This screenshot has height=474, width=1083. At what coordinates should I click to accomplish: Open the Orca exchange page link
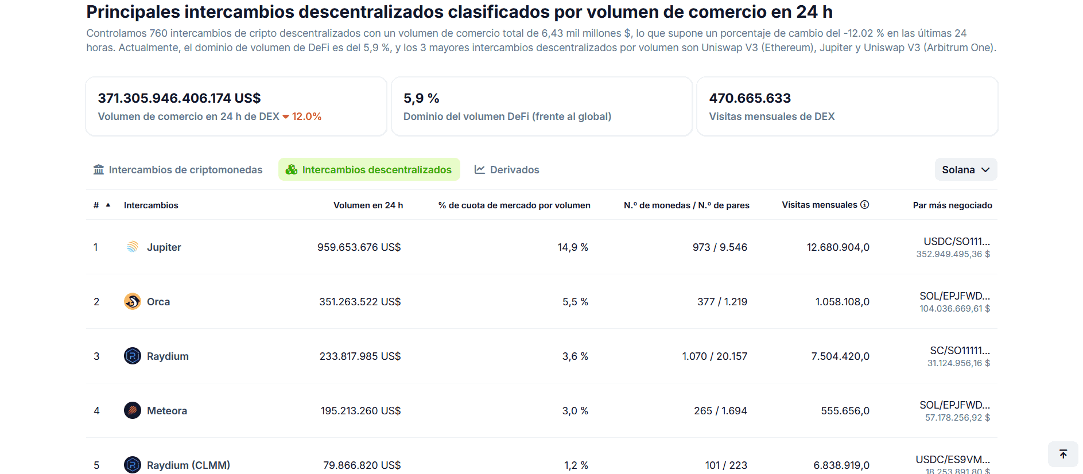[158, 301]
